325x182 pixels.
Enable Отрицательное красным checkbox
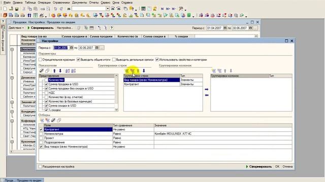point(41,60)
